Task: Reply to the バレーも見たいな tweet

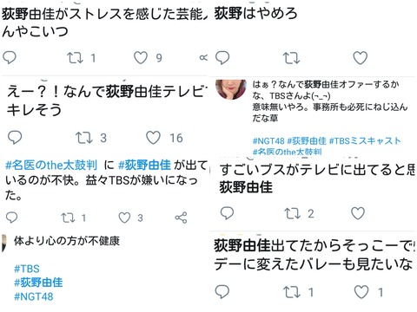Action: point(222,292)
